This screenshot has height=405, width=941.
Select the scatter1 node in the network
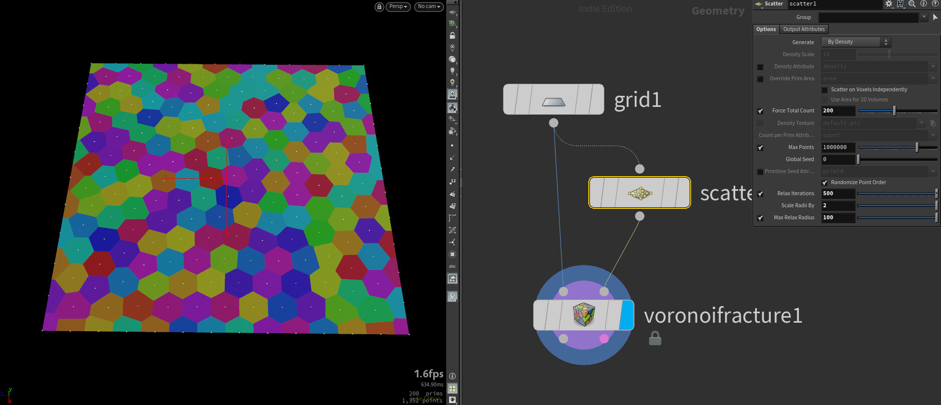pos(639,193)
